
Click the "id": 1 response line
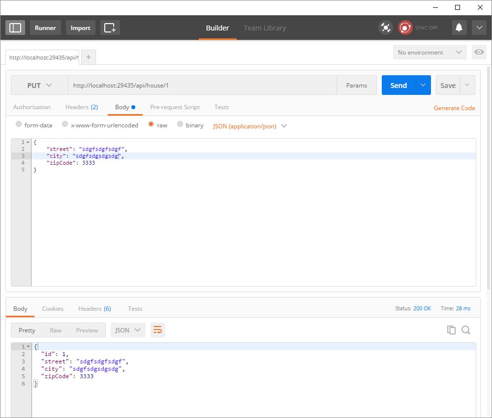pyautogui.click(x=55, y=354)
